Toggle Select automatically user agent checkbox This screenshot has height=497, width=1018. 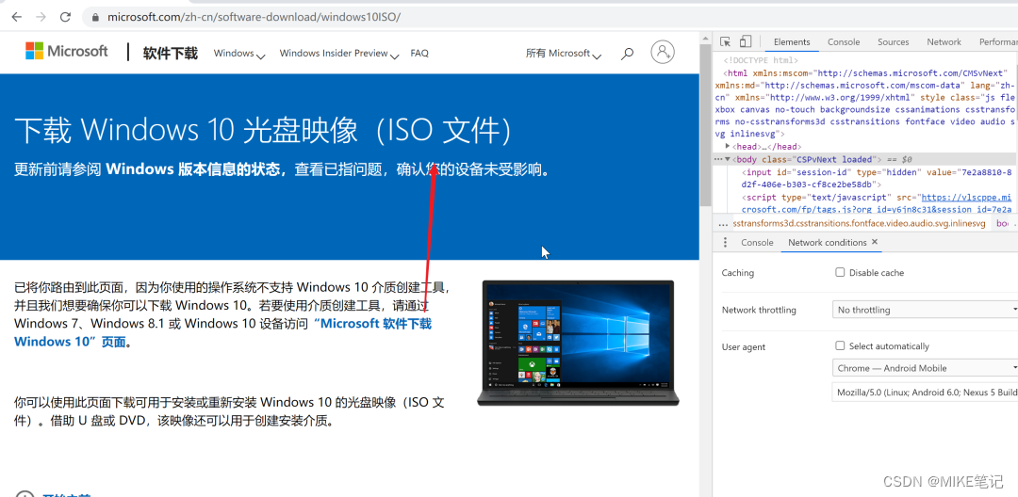[x=840, y=346]
